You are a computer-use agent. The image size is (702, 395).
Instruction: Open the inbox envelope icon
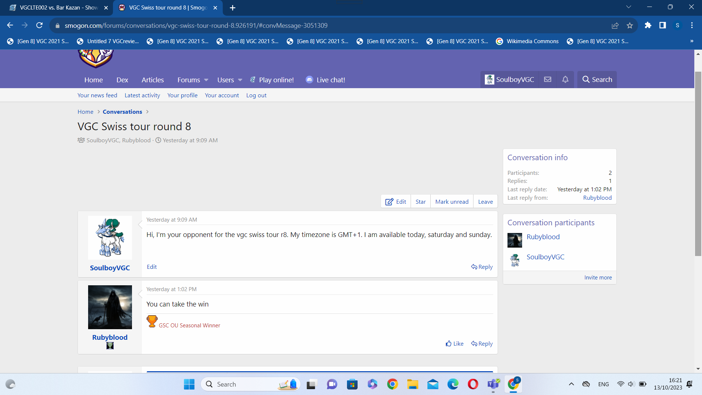pos(547,79)
